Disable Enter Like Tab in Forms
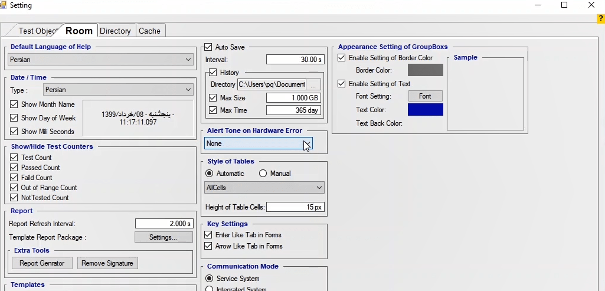This screenshot has height=291, width=605. pos(208,235)
